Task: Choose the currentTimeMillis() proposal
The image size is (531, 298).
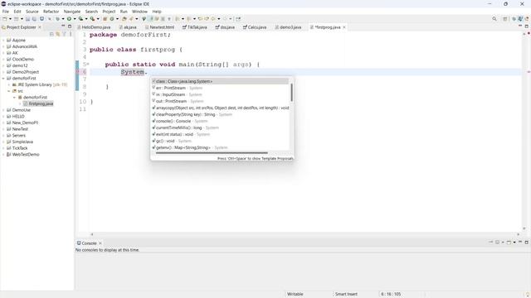Action: (220, 127)
